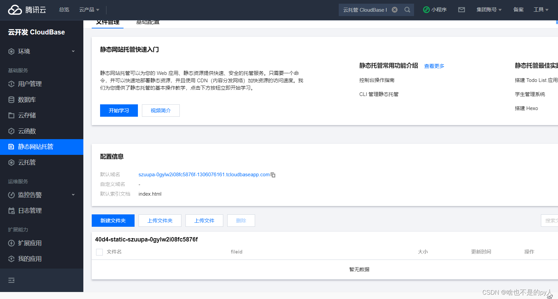Click the file search input field
Viewport: 558px width, 299px height.
(550, 221)
